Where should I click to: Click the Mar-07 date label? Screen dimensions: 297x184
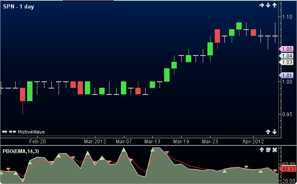(x=124, y=142)
